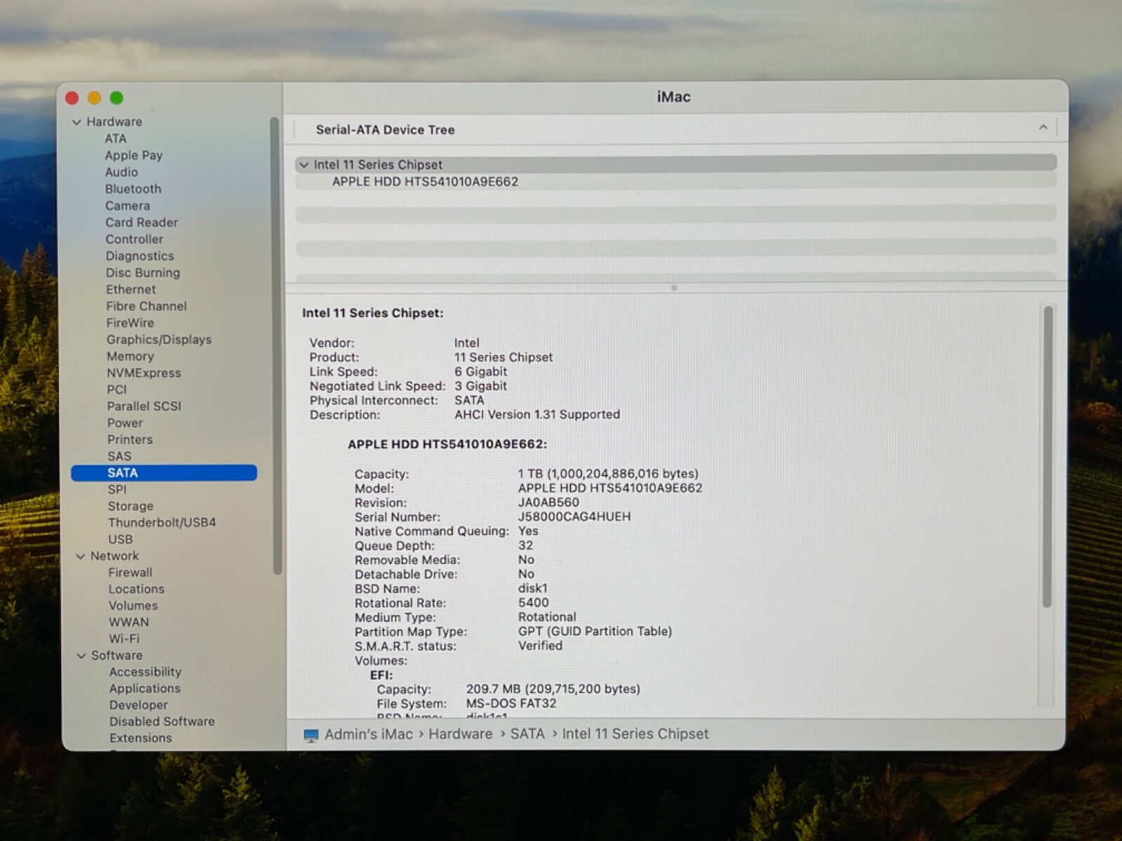Select Accessibility under Software
This screenshot has height=841, width=1122.
click(x=145, y=672)
